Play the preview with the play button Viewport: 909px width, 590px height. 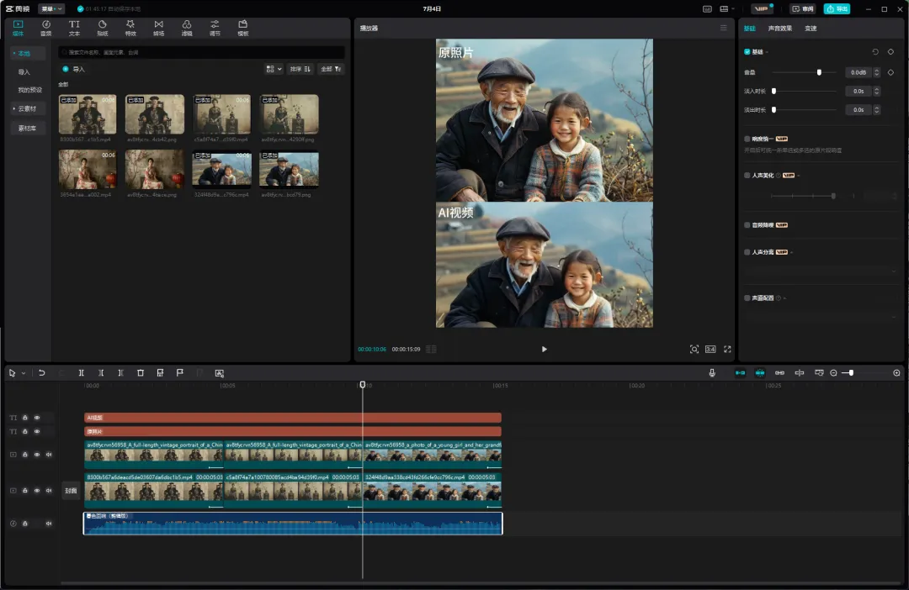[544, 349]
